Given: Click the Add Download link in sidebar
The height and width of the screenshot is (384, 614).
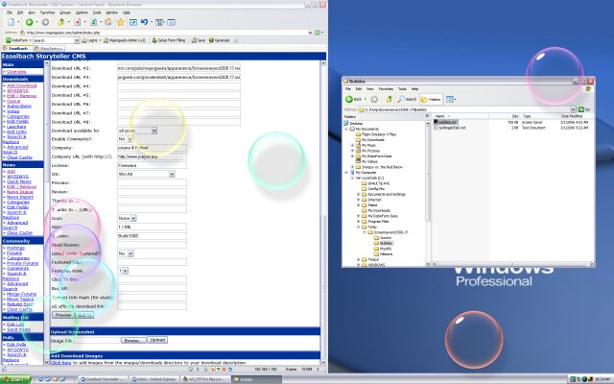Looking at the screenshot, I should point(21,85).
